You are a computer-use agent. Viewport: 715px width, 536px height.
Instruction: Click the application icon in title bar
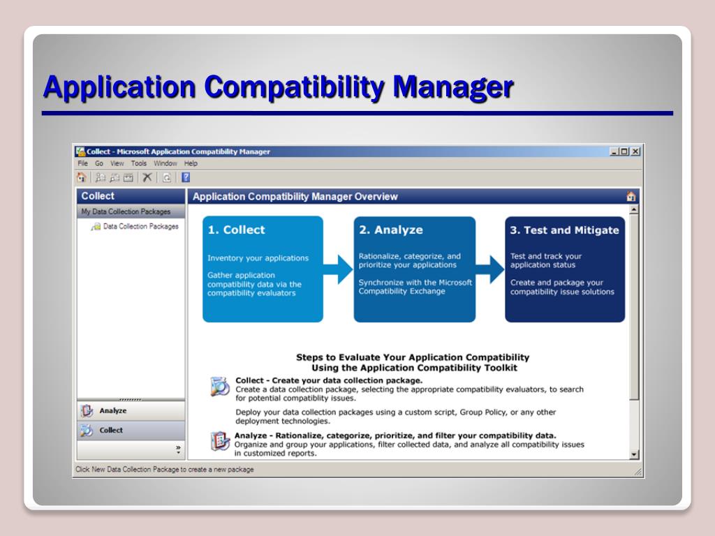coord(81,151)
